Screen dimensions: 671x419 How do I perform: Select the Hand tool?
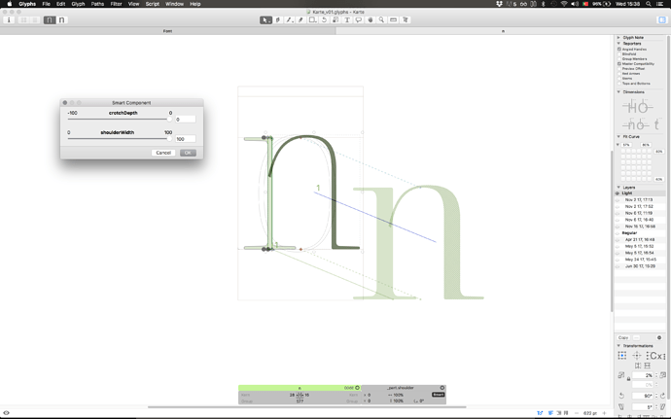pos(371,20)
